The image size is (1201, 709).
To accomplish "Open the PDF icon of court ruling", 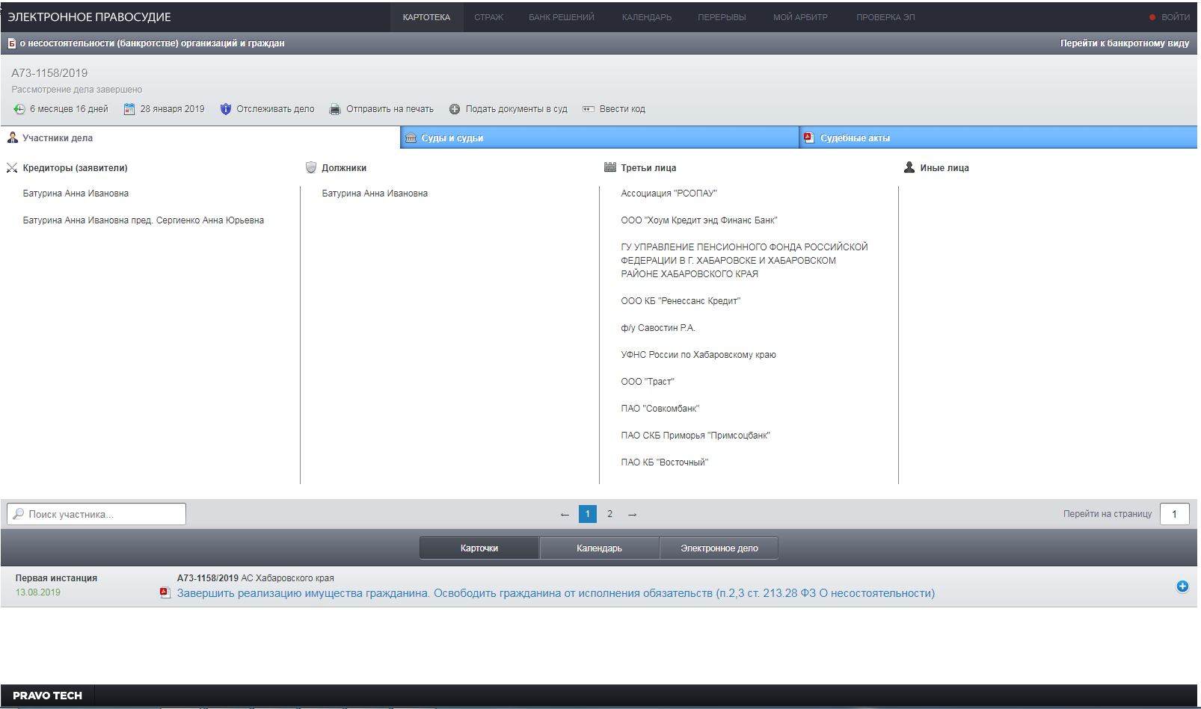I will click(x=165, y=593).
